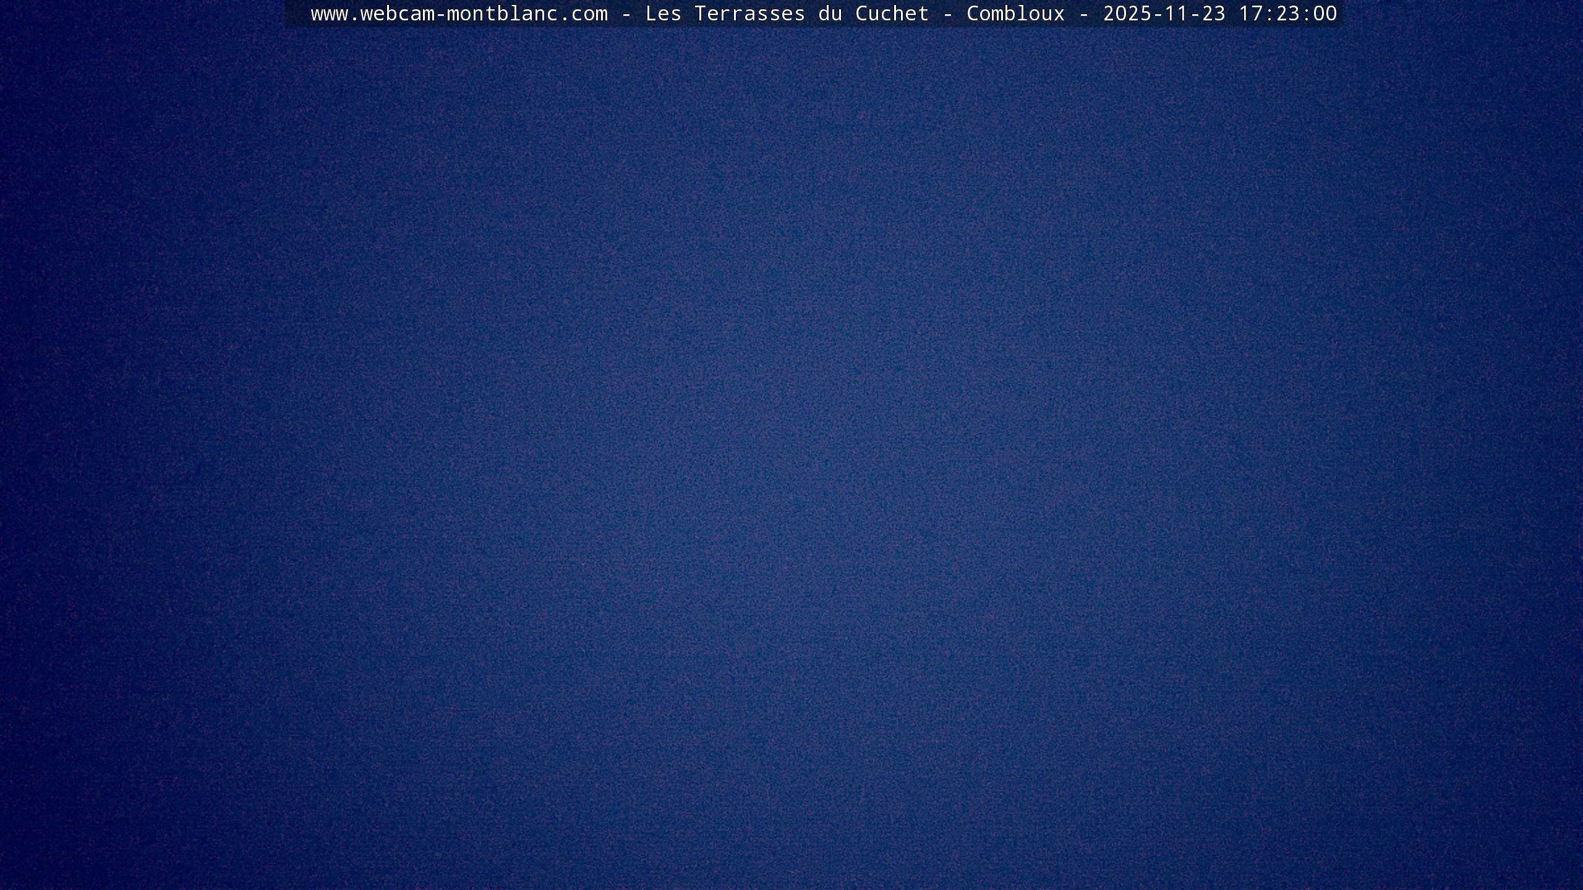Screen dimensions: 1583x890
Task: Click the hour "17" in the timestamp
Action: click(x=1250, y=14)
